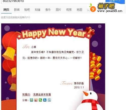Switch to the 新闻 tab
This screenshot has width=126, height=110.
17,10
